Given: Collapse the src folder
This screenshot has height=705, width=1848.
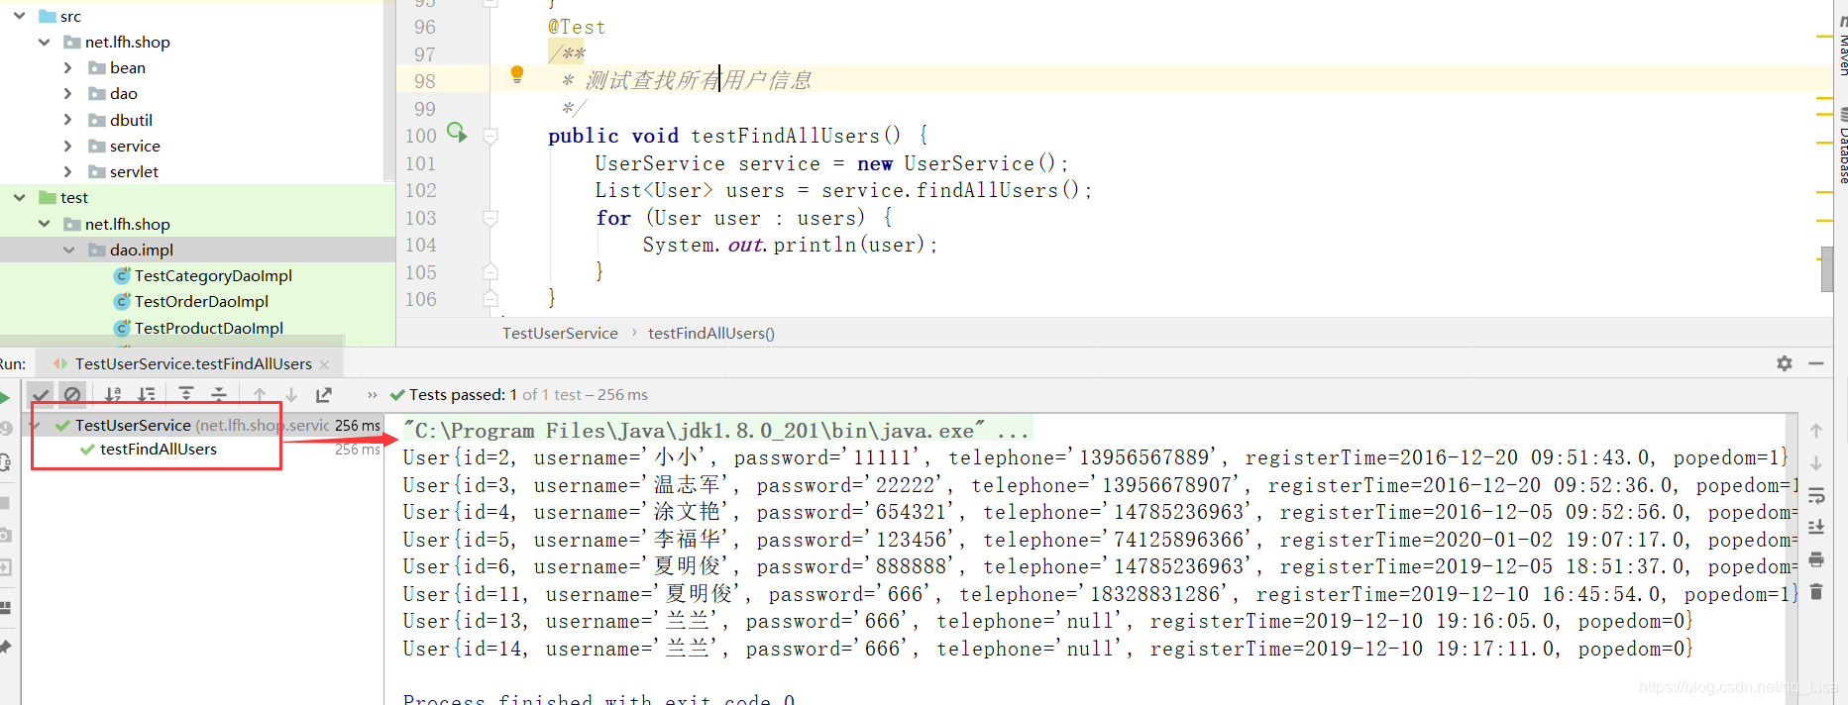Looking at the screenshot, I should point(20,16).
